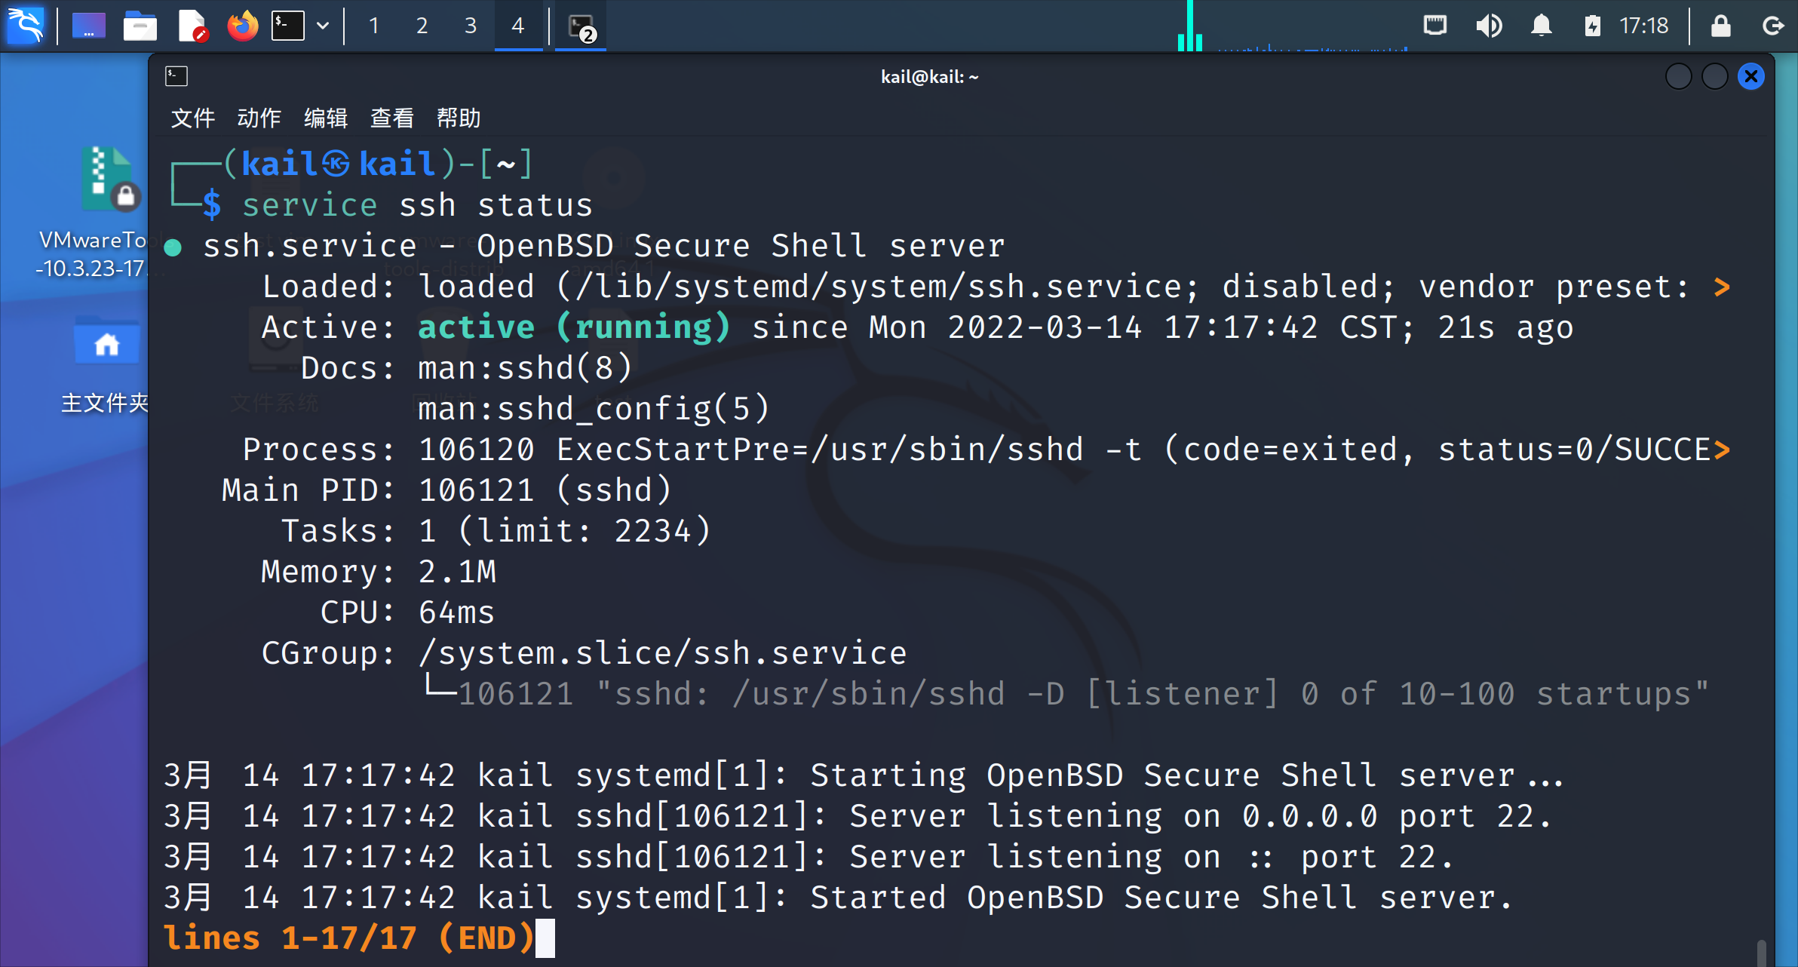Switch to workspace 3
Screen dimensions: 1798x967
tap(470, 26)
